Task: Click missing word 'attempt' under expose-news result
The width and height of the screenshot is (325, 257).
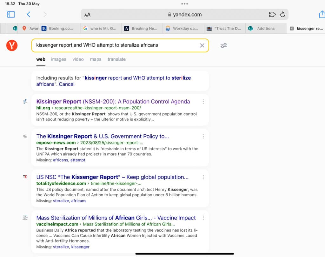Action: click(78, 160)
